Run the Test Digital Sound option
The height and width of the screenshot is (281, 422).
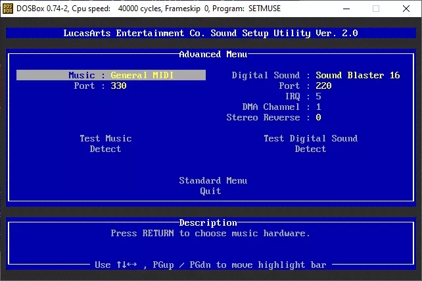click(310, 138)
